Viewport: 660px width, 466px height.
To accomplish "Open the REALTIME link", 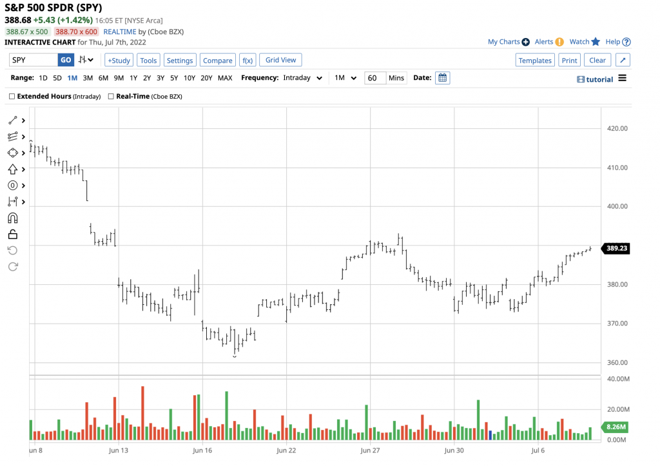I will 120,32.
